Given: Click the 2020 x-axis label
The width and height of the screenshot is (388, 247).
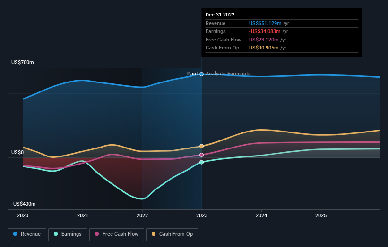Looking at the screenshot, I should [x=23, y=216].
